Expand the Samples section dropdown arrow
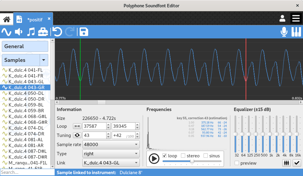This screenshot has height=176, width=303. (x=44, y=60)
